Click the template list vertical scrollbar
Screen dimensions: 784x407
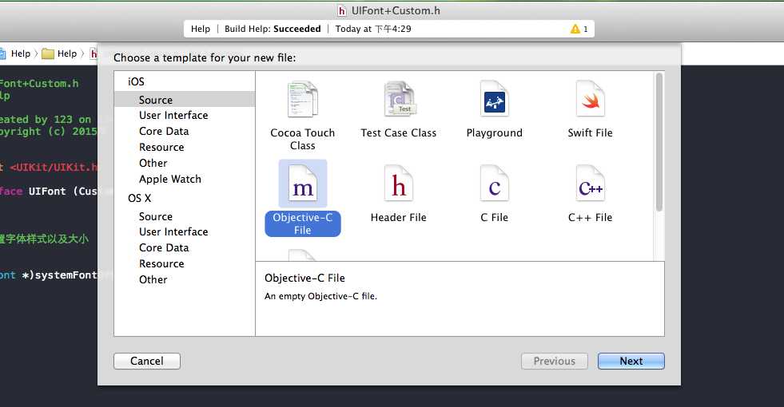659,142
